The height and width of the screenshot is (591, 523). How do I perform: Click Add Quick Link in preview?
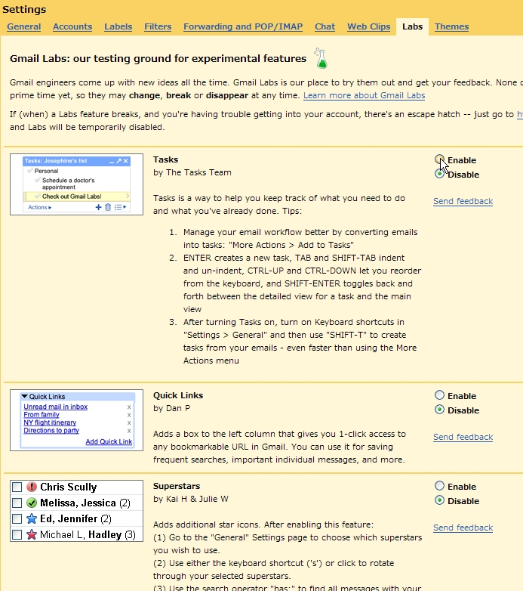109,442
